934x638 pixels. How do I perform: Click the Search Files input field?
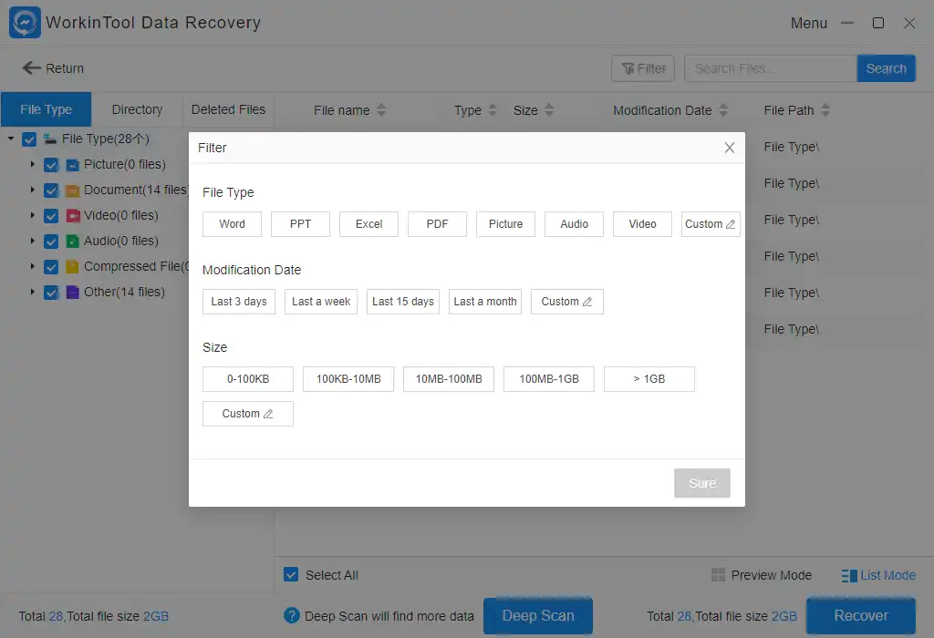point(771,68)
